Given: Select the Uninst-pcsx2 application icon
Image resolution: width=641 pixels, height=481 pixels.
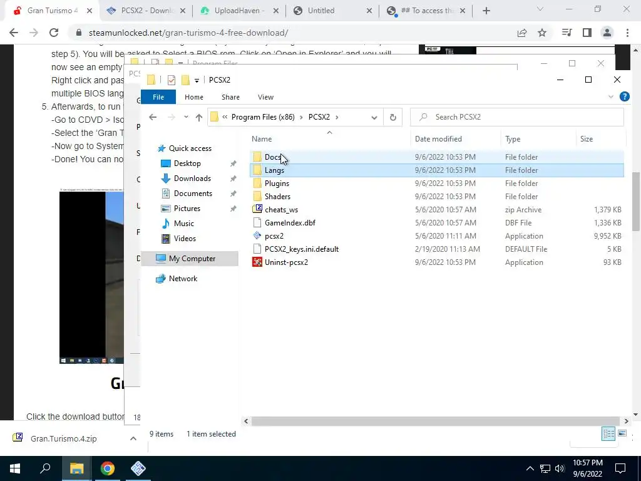Looking at the screenshot, I should pos(257,262).
